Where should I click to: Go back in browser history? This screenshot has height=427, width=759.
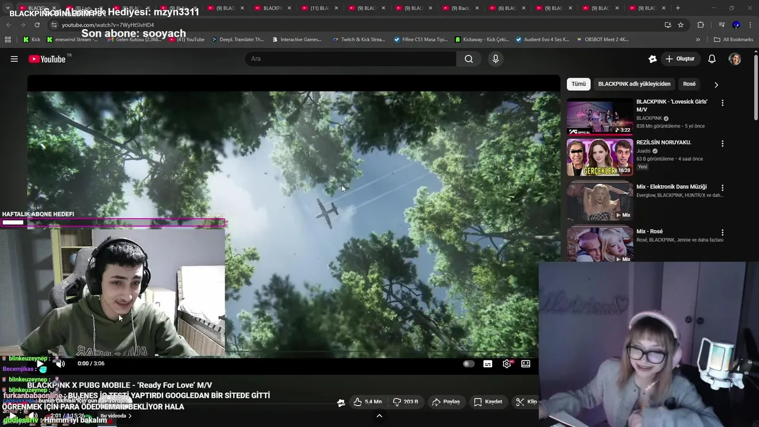pyautogui.click(x=8, y=25)
